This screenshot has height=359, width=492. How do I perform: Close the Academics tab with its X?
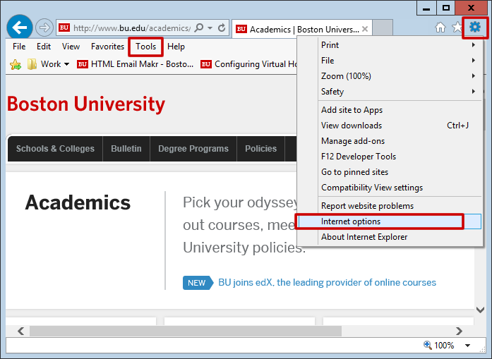pos(365,29)
